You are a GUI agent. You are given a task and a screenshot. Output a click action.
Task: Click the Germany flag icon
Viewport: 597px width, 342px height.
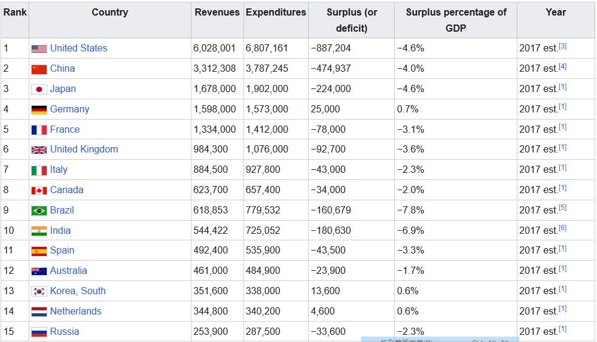tap(39, 109)
